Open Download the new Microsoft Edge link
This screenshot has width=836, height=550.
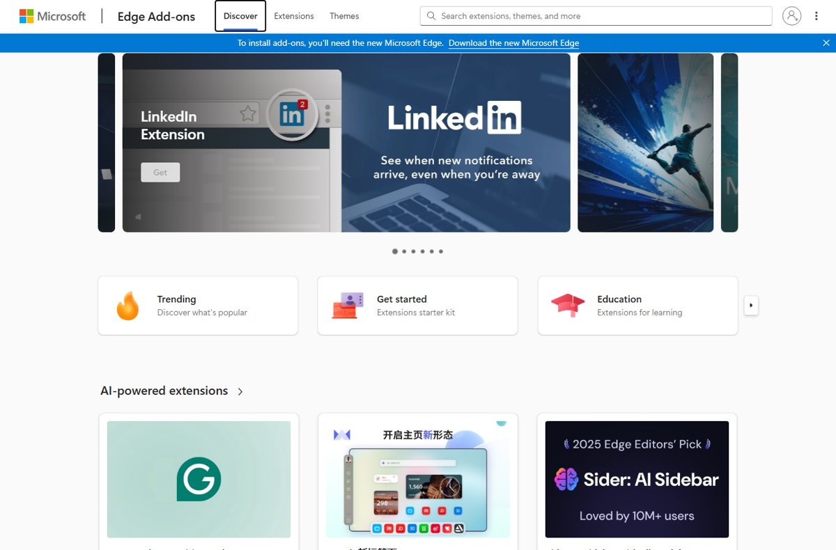(x=513, y=43)
